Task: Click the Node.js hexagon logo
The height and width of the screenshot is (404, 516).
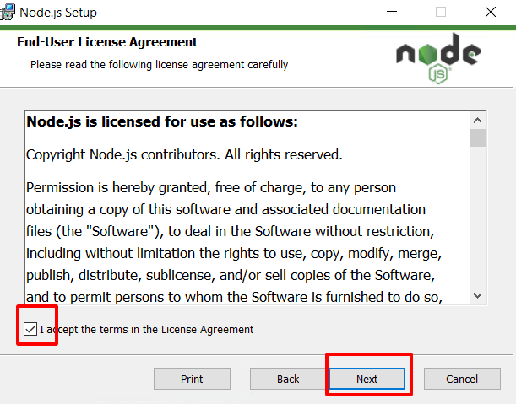Action: [438, 58]
